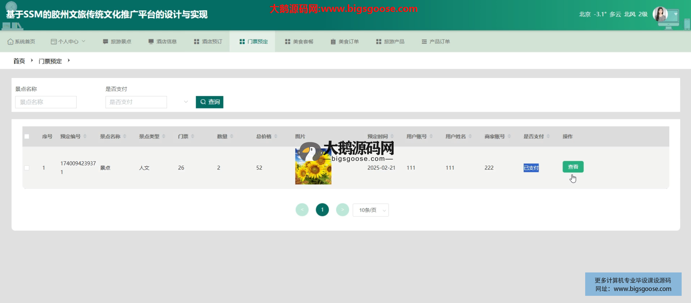
Task: Sort the table by 预定编号 column
Action: (x=85, y=136)
